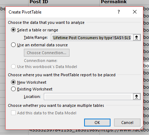149x135 pixels.
Task: Focus the Location input field
Action: (88, 97)
